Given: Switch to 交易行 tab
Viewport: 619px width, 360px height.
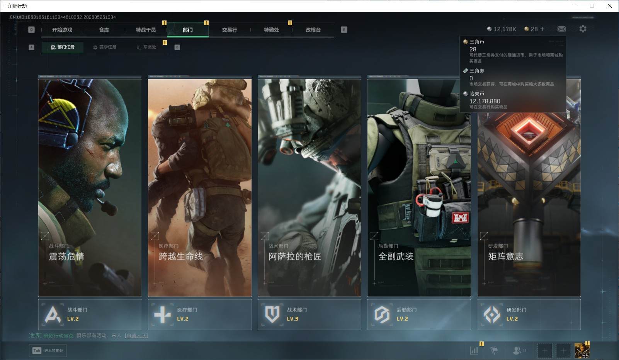Looking at the screenshot, I should (x=230, y=30).
